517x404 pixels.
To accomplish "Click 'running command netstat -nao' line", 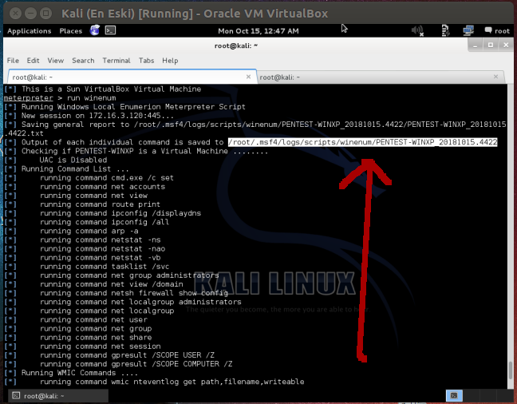I will [103, 249].
